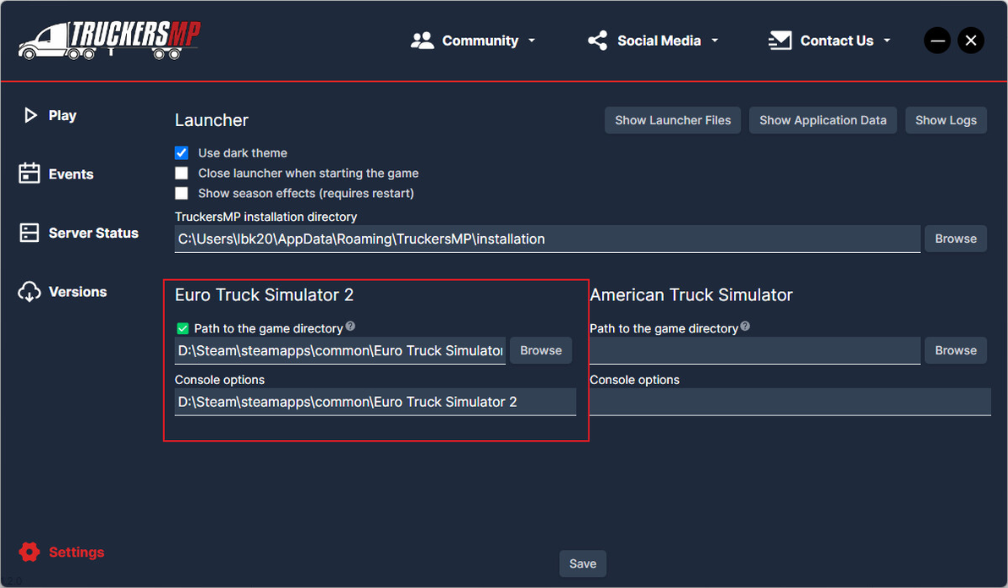Toggle the Use dark theme checkbox
The height and width of the screenshot is (588, 1008).
click(x=181, y=153)
